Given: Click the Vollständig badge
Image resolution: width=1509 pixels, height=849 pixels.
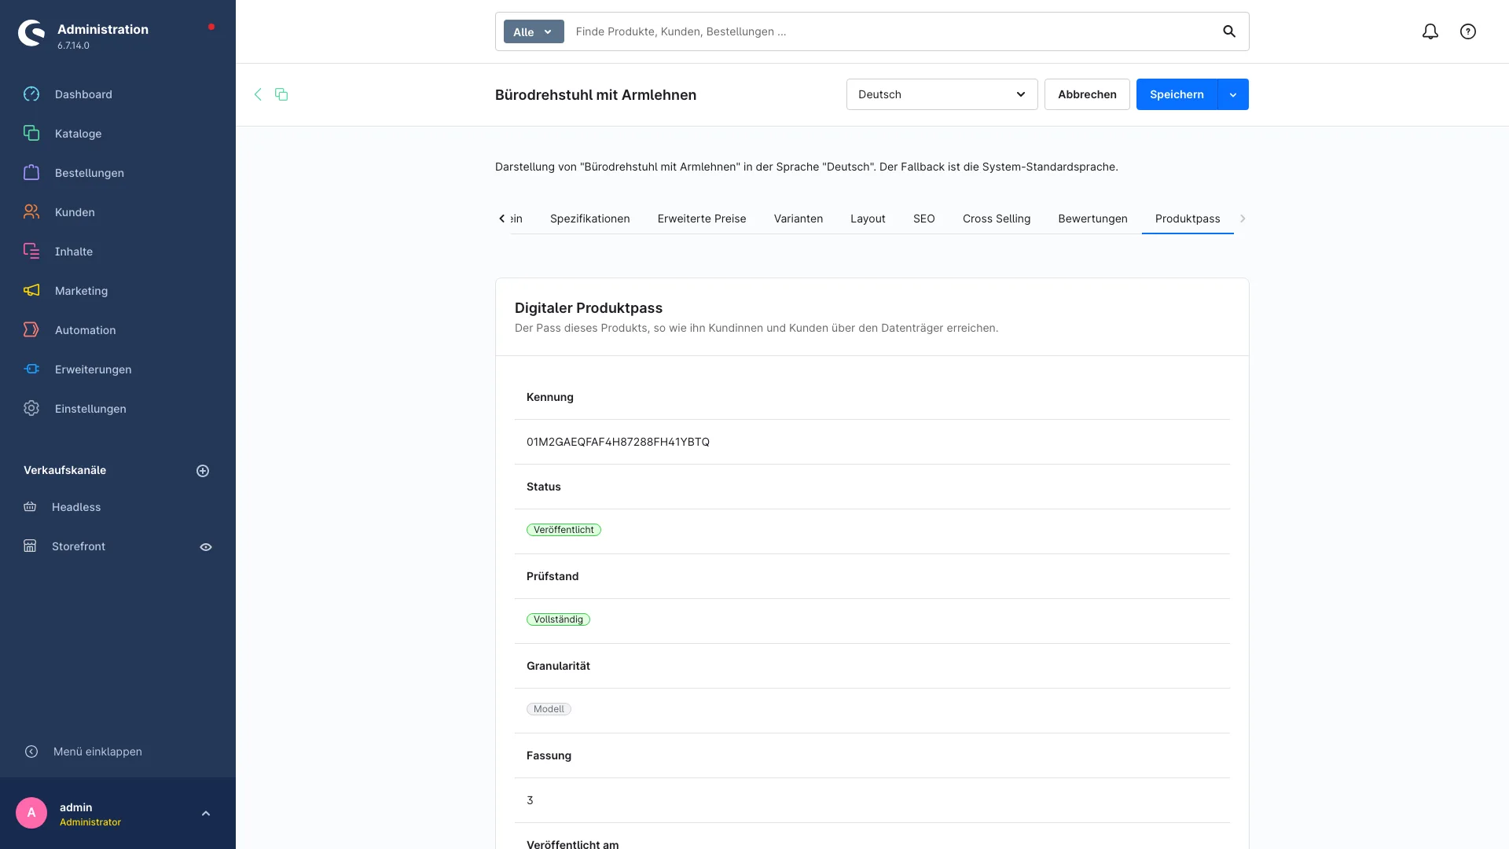Looking at the screenshot, I should (558, 619).
